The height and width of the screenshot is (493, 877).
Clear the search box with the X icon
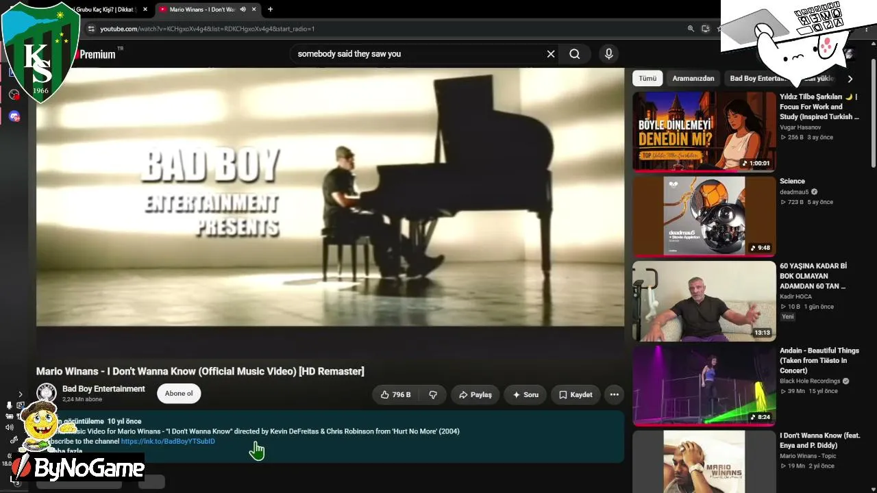coord(551,54)
